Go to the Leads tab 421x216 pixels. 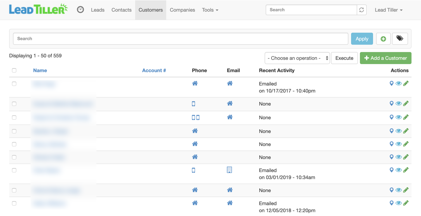[x=98, y=10]
